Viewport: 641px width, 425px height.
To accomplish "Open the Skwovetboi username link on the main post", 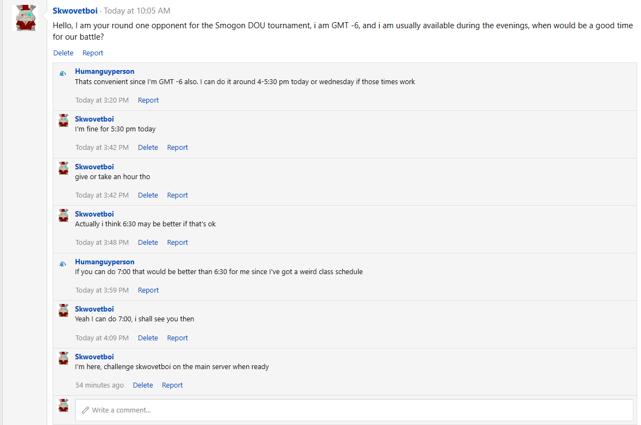I will coord(75,11).
